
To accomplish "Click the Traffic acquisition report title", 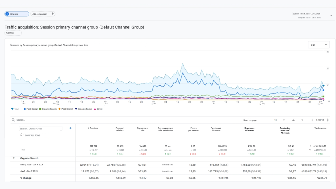I will (x=74, y=27).
